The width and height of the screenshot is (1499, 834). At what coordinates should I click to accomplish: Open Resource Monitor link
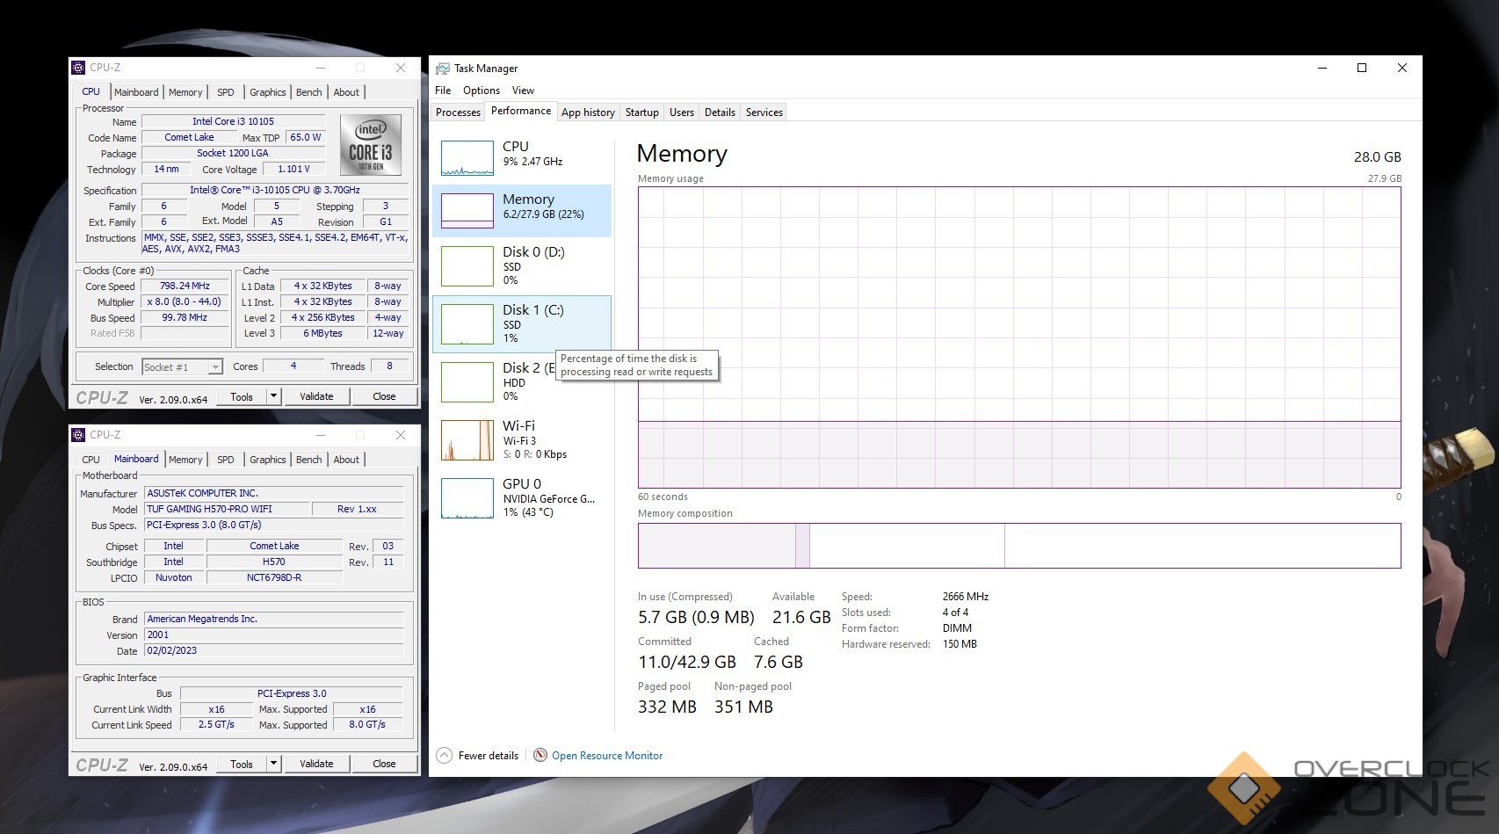pyautogui.click(x=607, y=756)
